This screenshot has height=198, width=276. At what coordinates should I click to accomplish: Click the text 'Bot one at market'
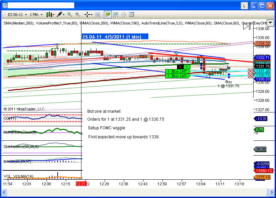point(104,111)
